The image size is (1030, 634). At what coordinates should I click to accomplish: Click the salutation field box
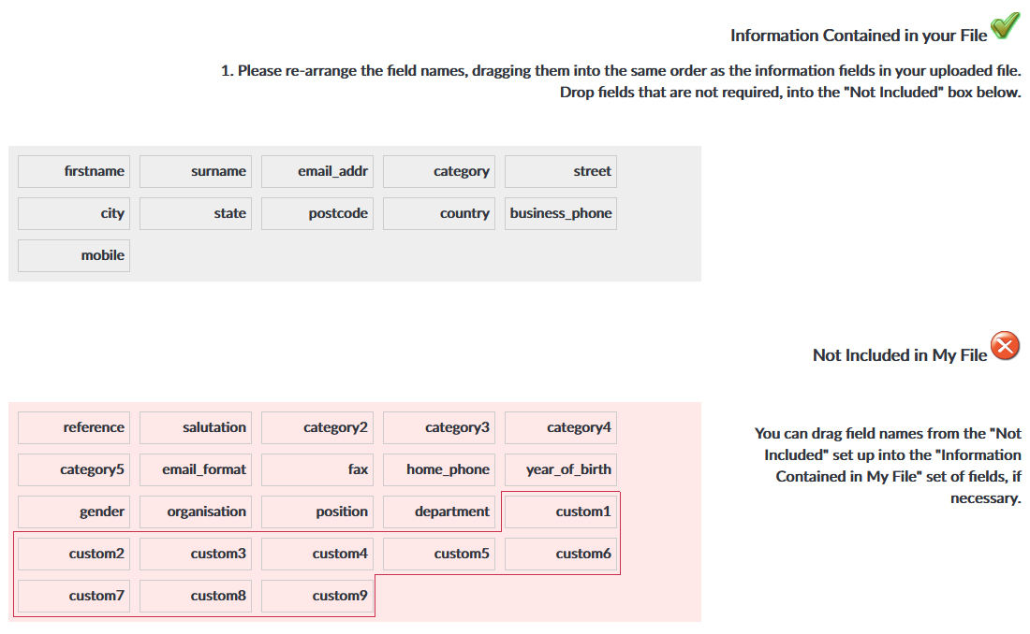tap(196, 427)
